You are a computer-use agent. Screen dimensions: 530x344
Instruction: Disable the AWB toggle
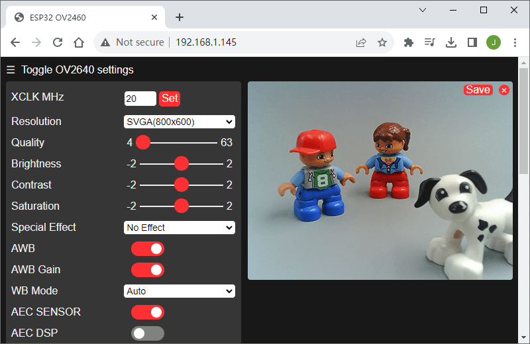[148, 249]
